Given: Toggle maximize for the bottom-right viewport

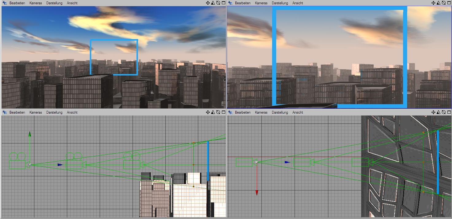Looking at the screenshot, I should coord(449,112).
